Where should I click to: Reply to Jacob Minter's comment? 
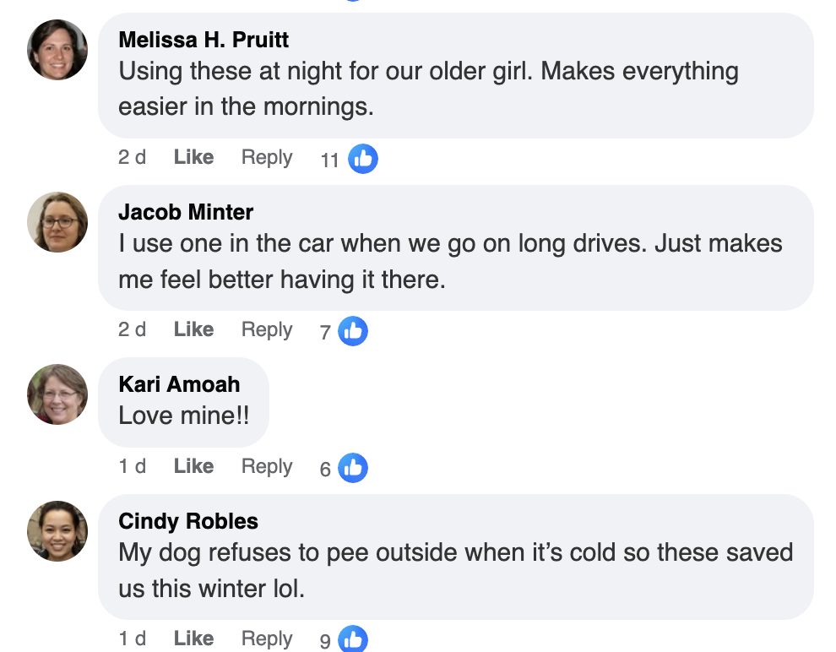pos(266,329)
